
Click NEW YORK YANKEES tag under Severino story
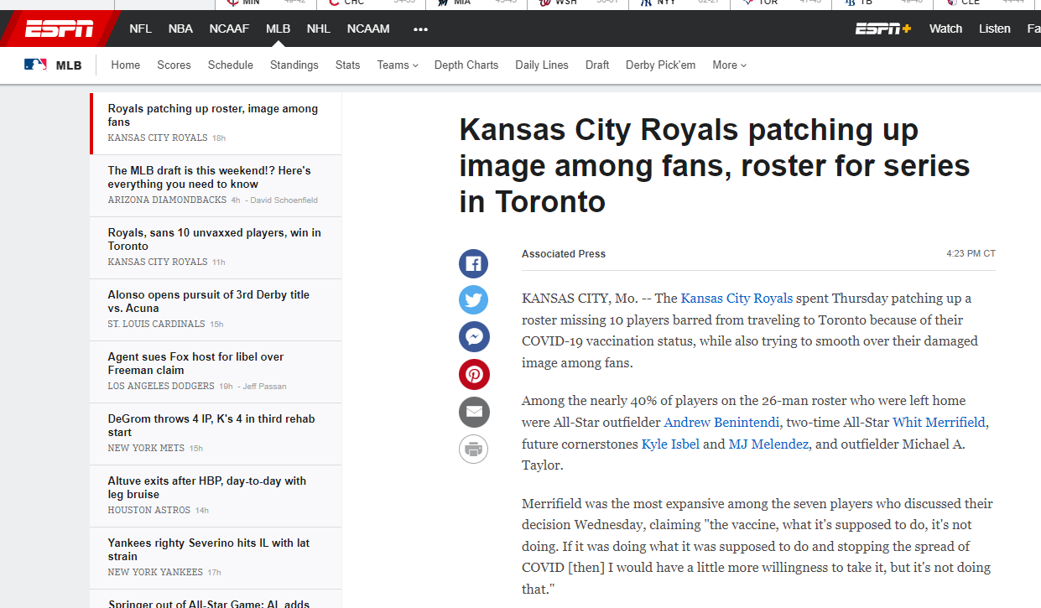(x=155, y=573)
